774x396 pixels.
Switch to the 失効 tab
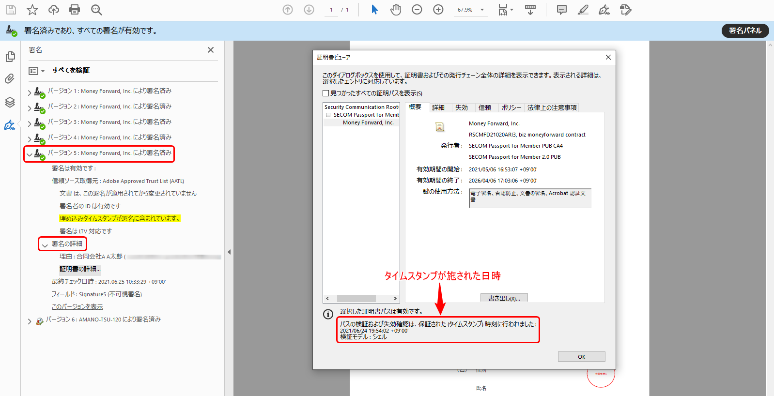[462, 107]
